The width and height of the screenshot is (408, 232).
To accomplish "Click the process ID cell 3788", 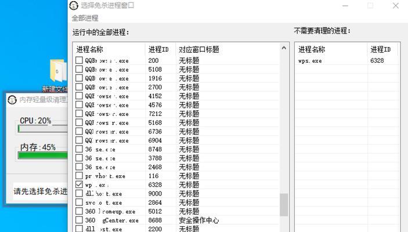I will 155,158.
